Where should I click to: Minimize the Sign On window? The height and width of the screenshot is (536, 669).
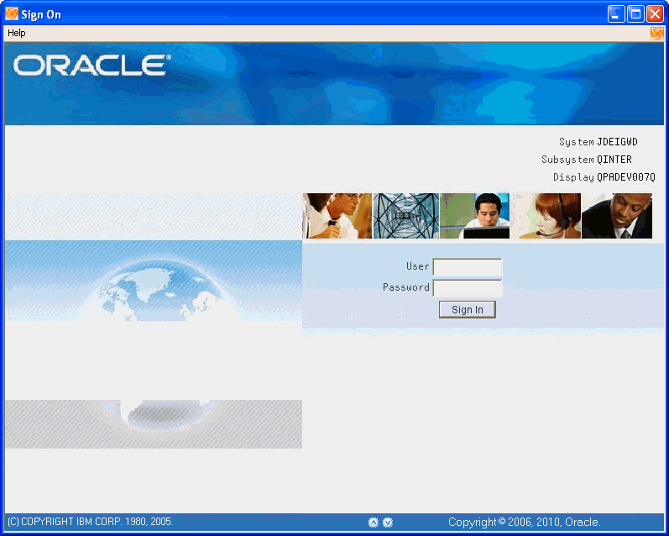click(615, 14)
